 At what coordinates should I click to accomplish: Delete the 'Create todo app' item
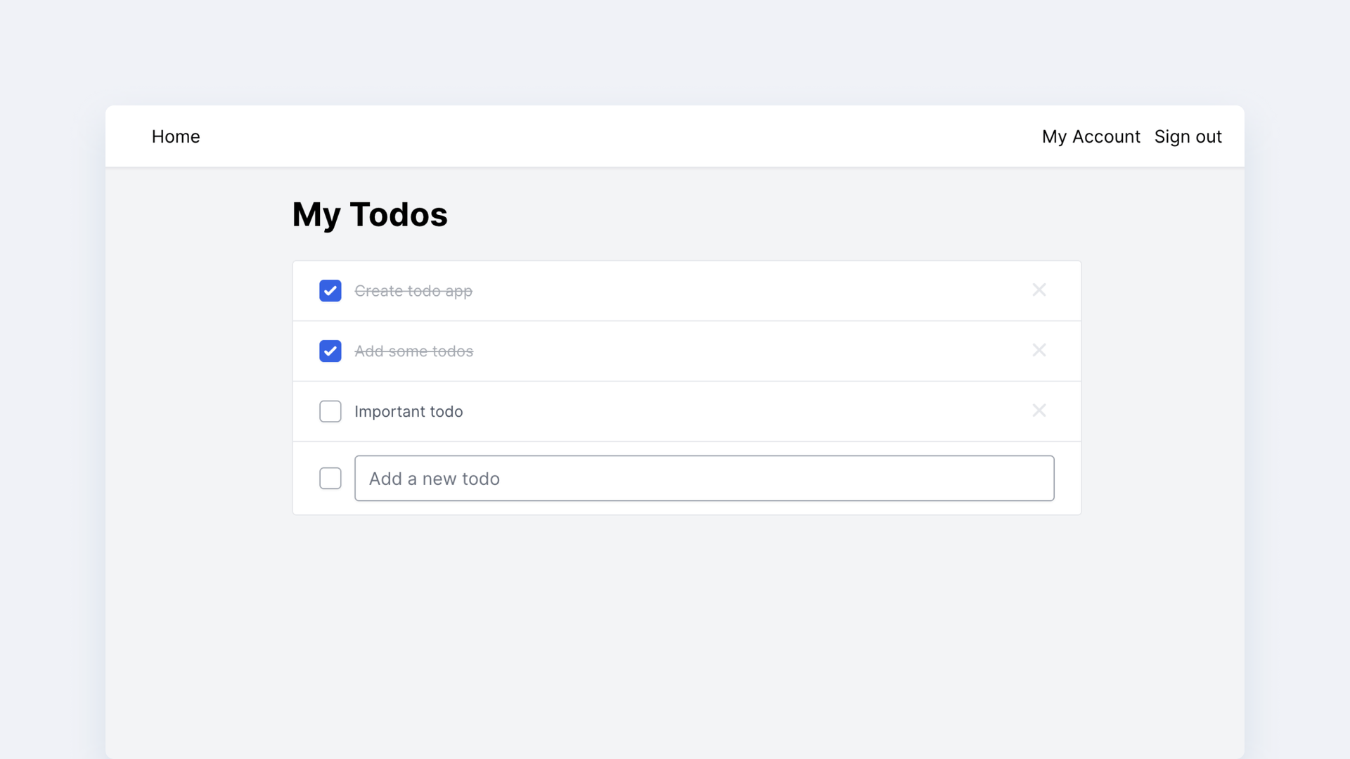(x=1039, y=290)
